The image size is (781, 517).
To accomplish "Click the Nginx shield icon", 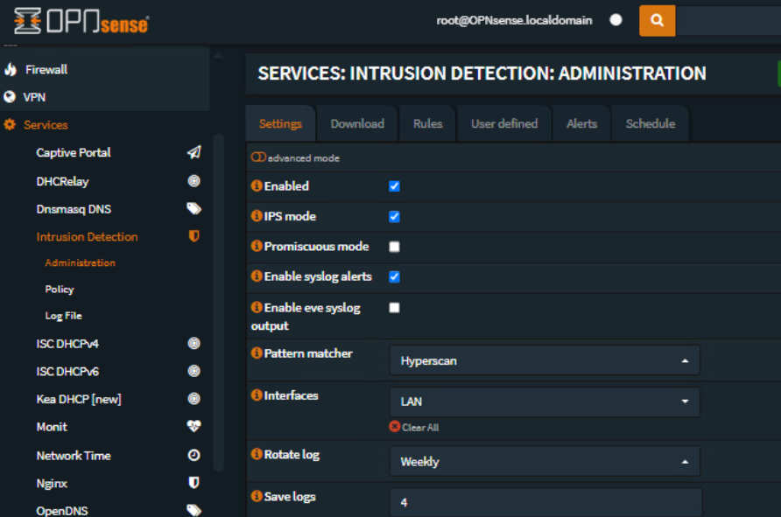I will 193,482.
